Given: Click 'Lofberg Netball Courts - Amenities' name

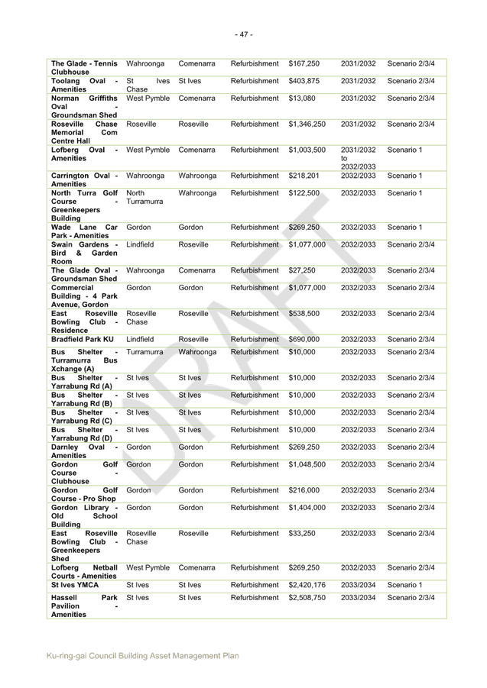Looking at the screenshot, I should point(84,571).
